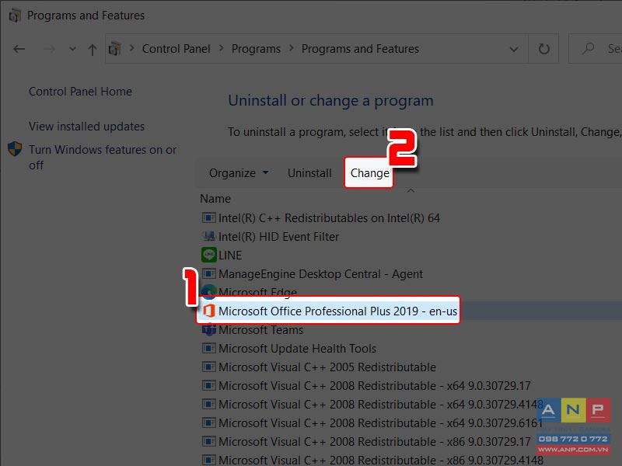Select Visual C++ 2008 x64 9.0.30729.17
Screen dimensions: 622x466
[x=374, y=385]
